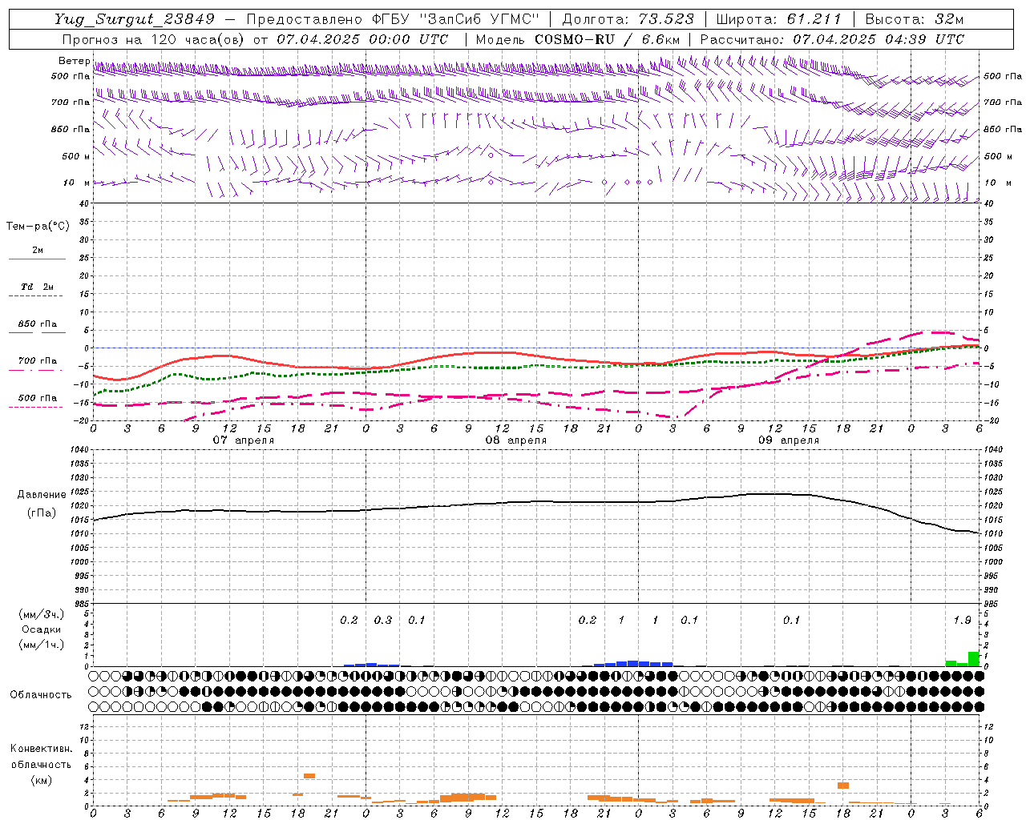This screenshot has height=820, width=1026.
Task: Click the 500 гПа temperature legend entry
Action: pyautogui.click(x=38, y=398)
